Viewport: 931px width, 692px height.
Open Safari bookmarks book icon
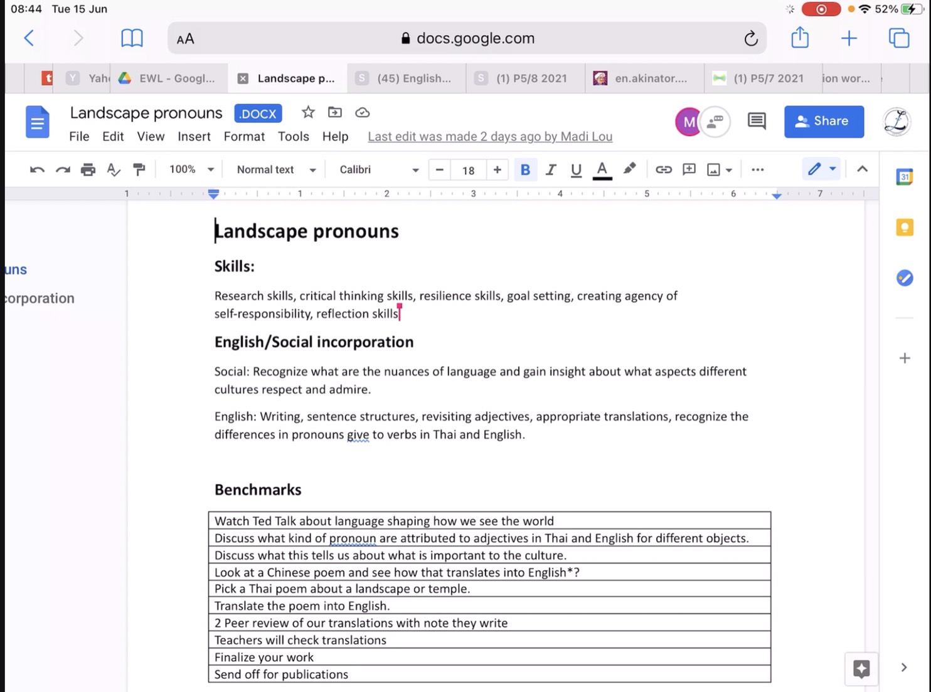(x=132, y=38)
